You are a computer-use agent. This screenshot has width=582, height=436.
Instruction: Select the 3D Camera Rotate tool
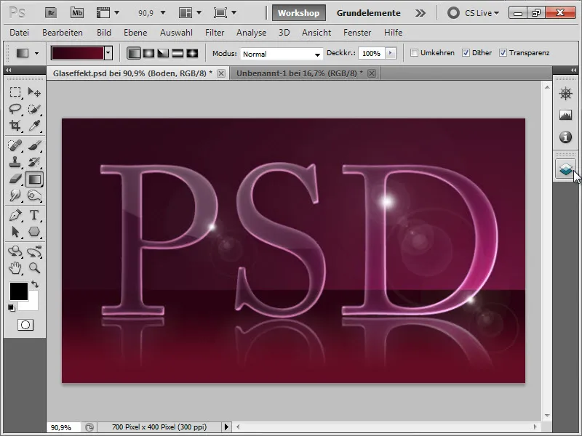click(34, 251)
